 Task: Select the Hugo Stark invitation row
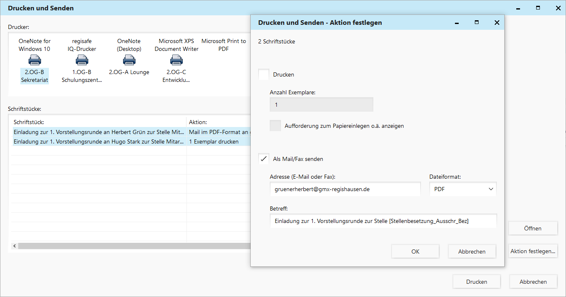[99, 141]
